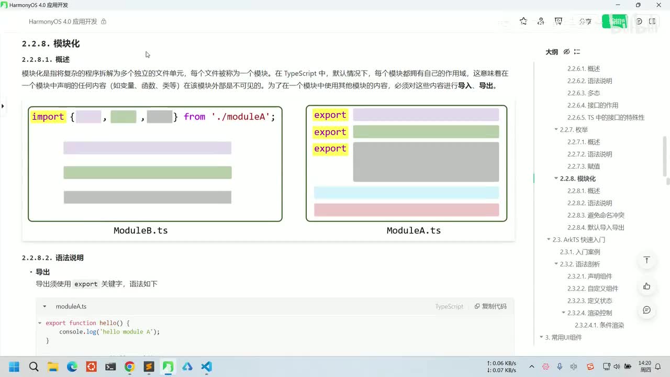Viewport: 670px width, 377px height.
Task: Click the module diagram image
Action: (268, 170)
